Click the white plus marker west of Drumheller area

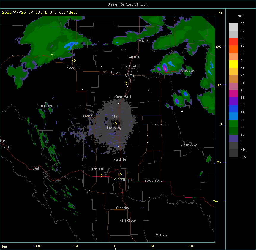point(182,111)
